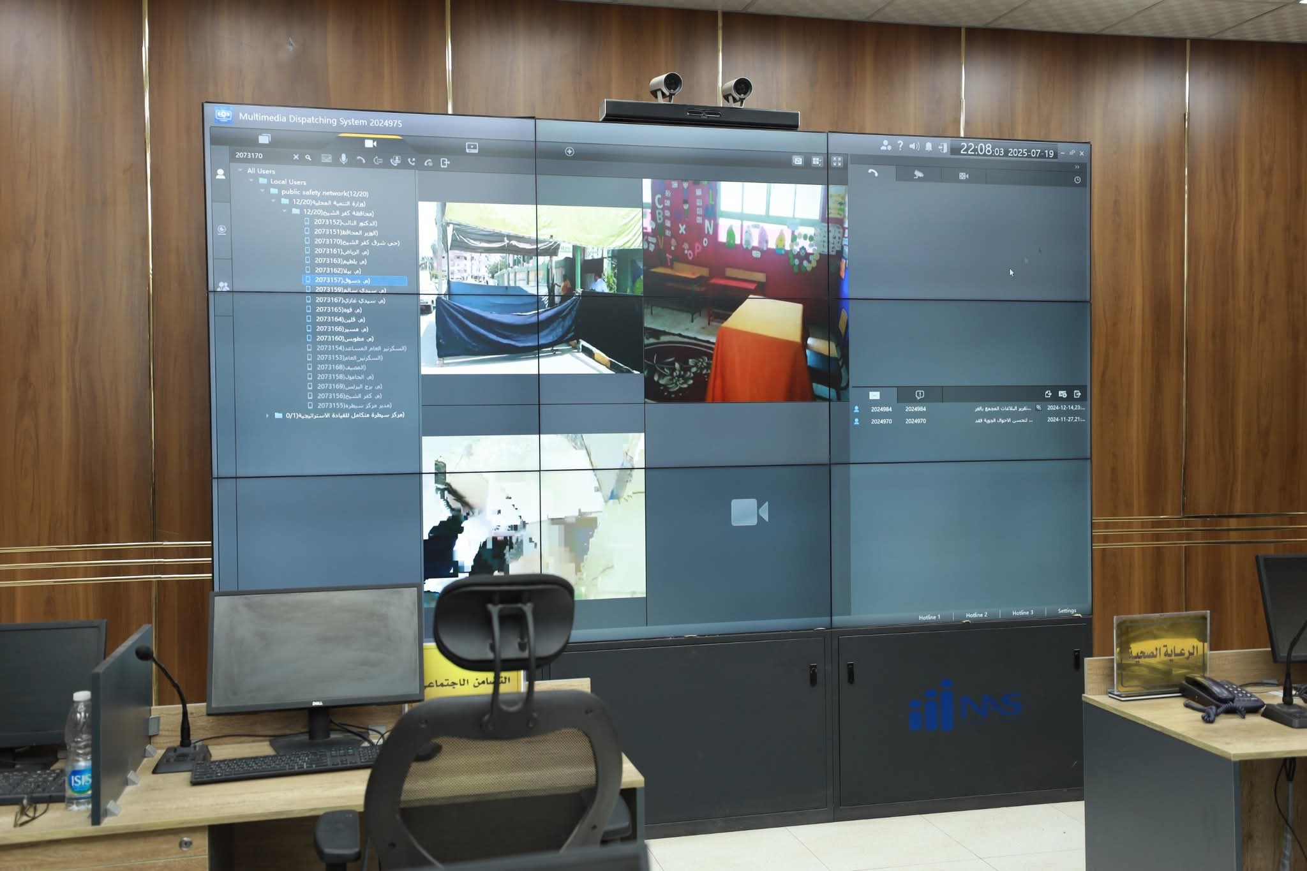Click the circular add-video icon above grid
Viewport: 1307px width, 871px height.
point(569,151)
